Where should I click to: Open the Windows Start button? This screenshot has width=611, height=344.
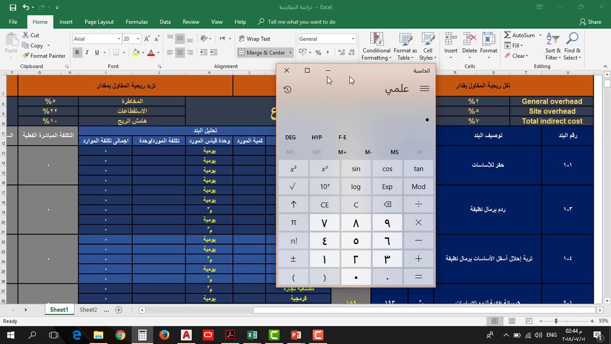[x=11, y=335]
